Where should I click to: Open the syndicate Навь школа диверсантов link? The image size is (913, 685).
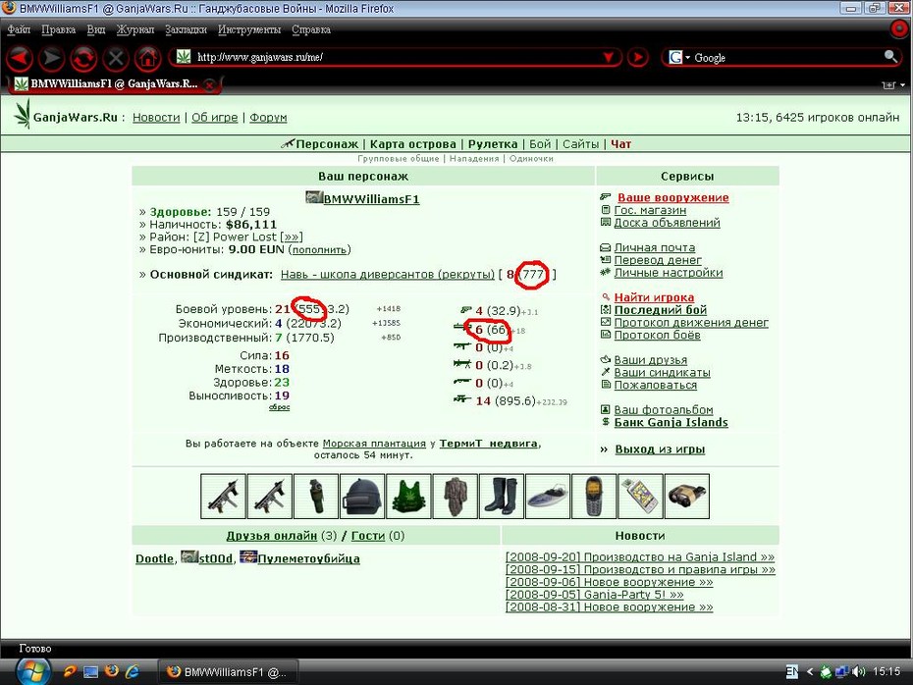(x=387, y=274)
